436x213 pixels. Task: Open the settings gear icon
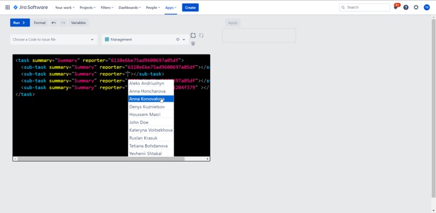pyautogui.click(x=415, y=8)
